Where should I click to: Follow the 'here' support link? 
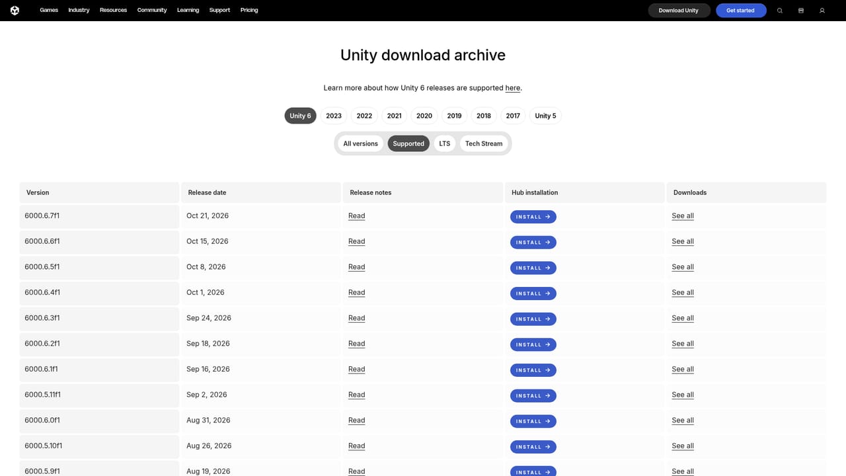coord(513,88)
